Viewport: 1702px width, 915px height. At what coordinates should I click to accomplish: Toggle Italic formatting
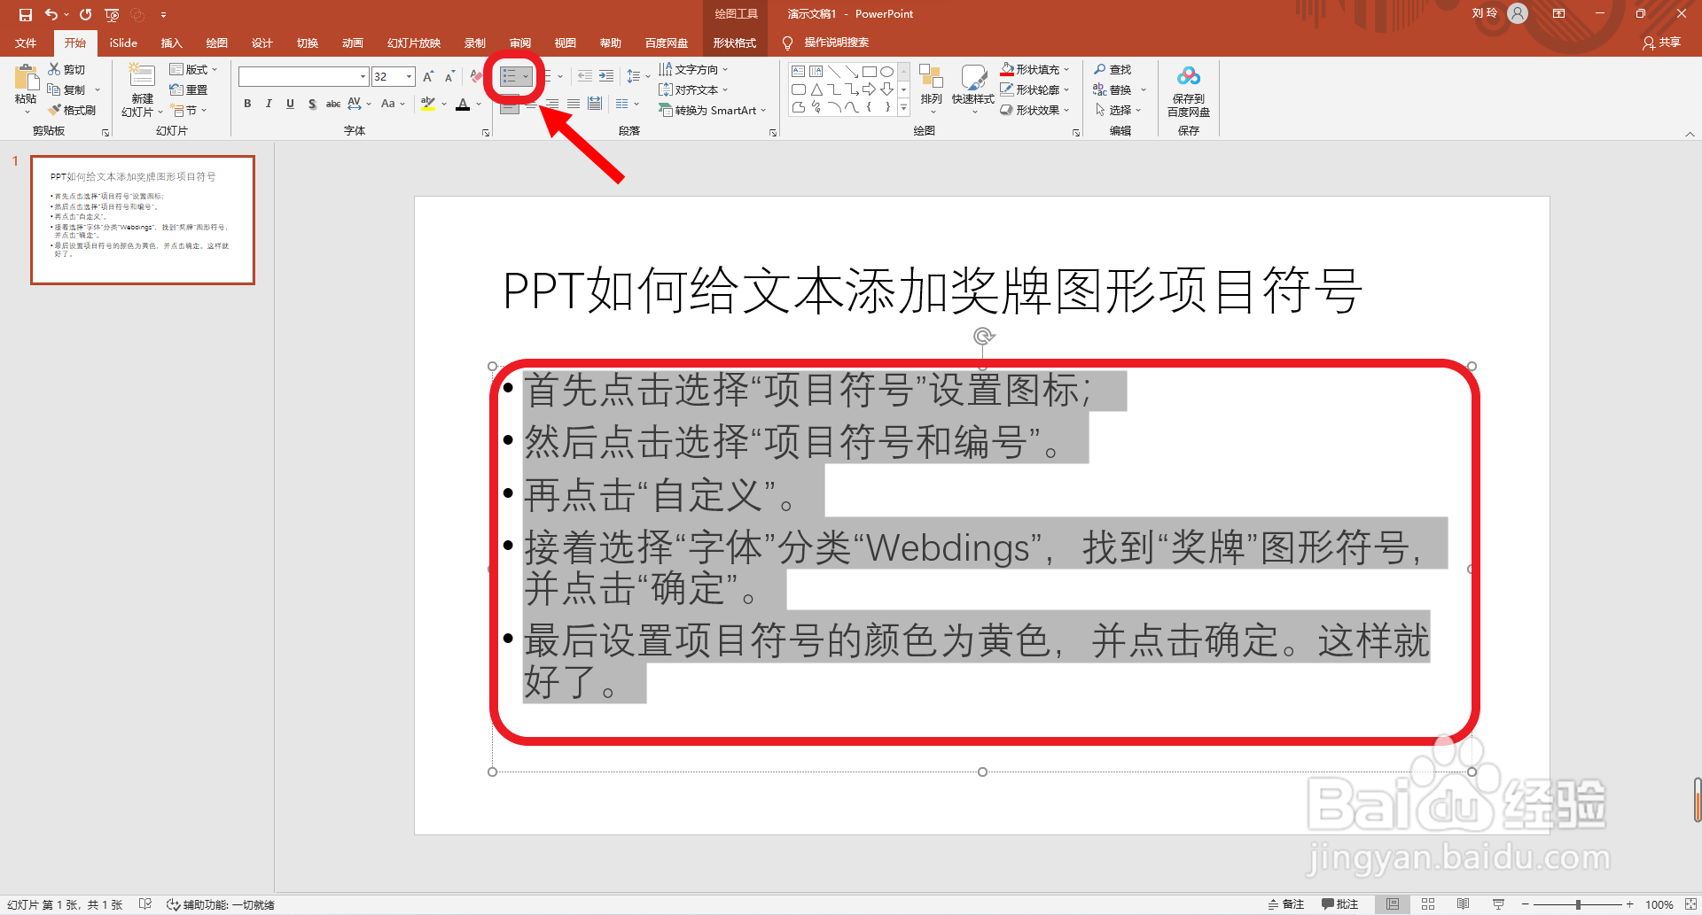(269, 104)
